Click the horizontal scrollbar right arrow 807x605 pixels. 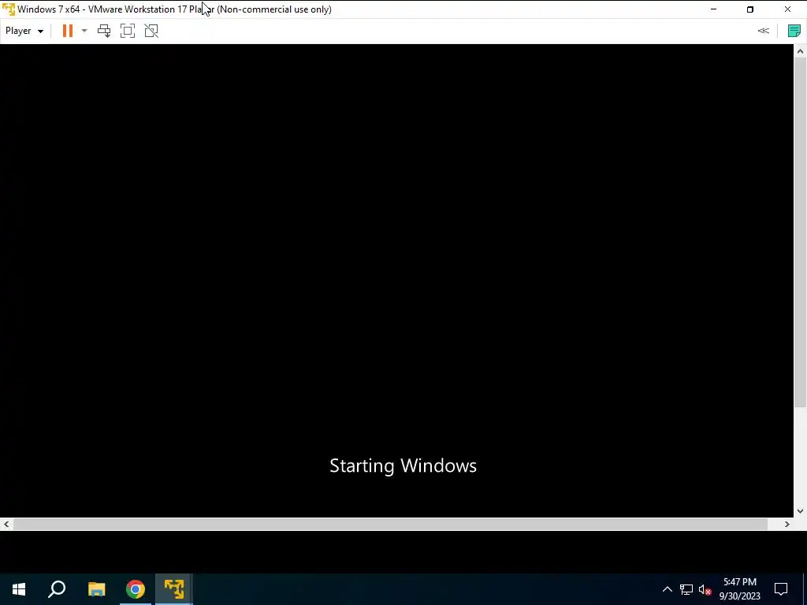(x=787, y=524)
